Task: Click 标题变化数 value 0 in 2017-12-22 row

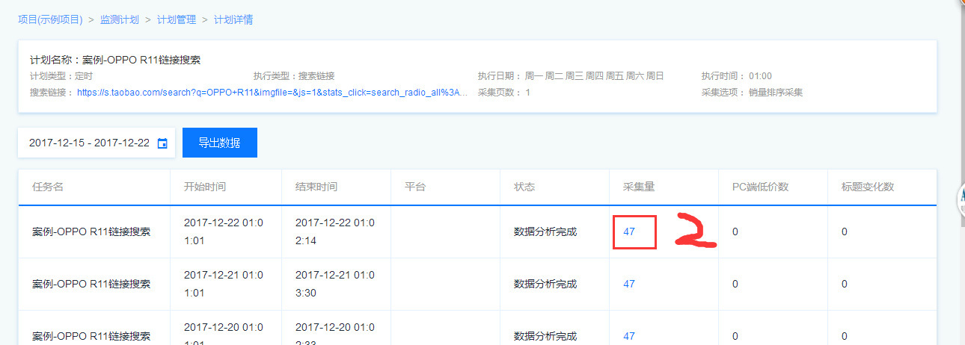Action: 845,231
